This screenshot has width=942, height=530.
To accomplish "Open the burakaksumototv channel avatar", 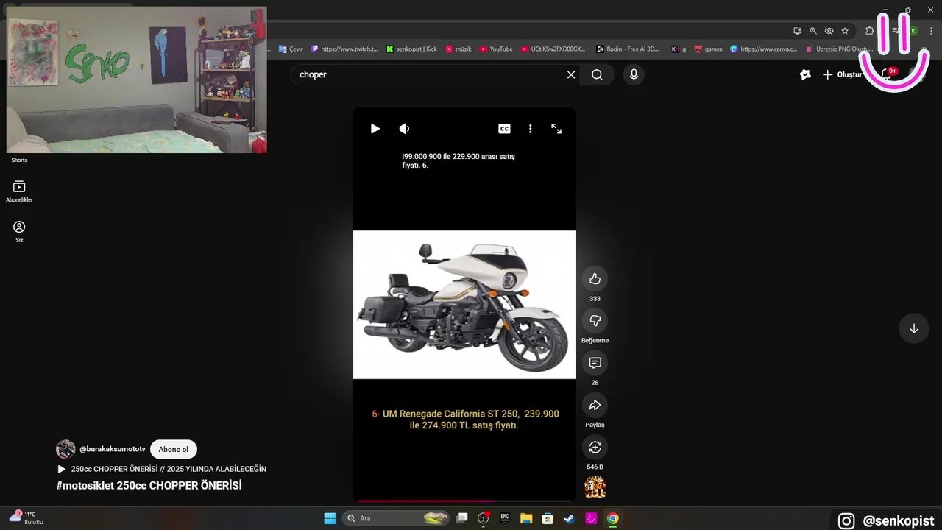I will (65, 449).
